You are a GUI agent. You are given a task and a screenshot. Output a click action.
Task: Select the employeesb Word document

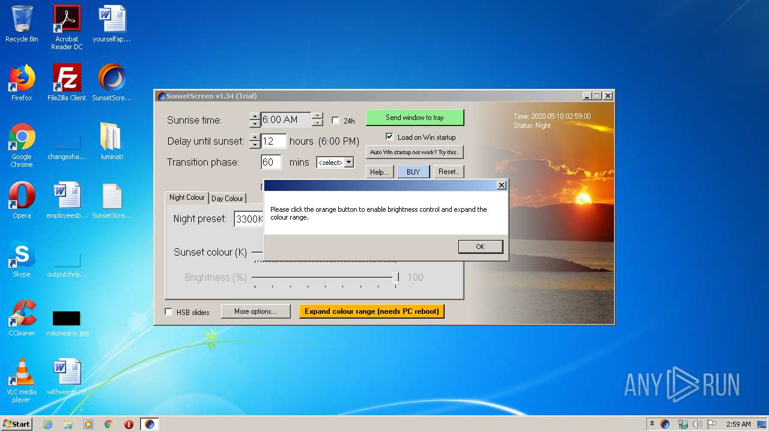pyautogui.click(x=67, y=200)
